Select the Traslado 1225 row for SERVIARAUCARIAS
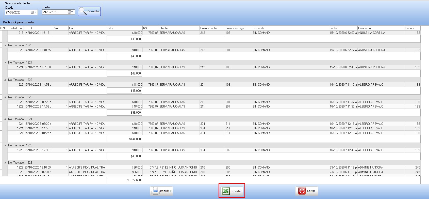This screenshot has height=199, width=429. (x=172, y=150)
